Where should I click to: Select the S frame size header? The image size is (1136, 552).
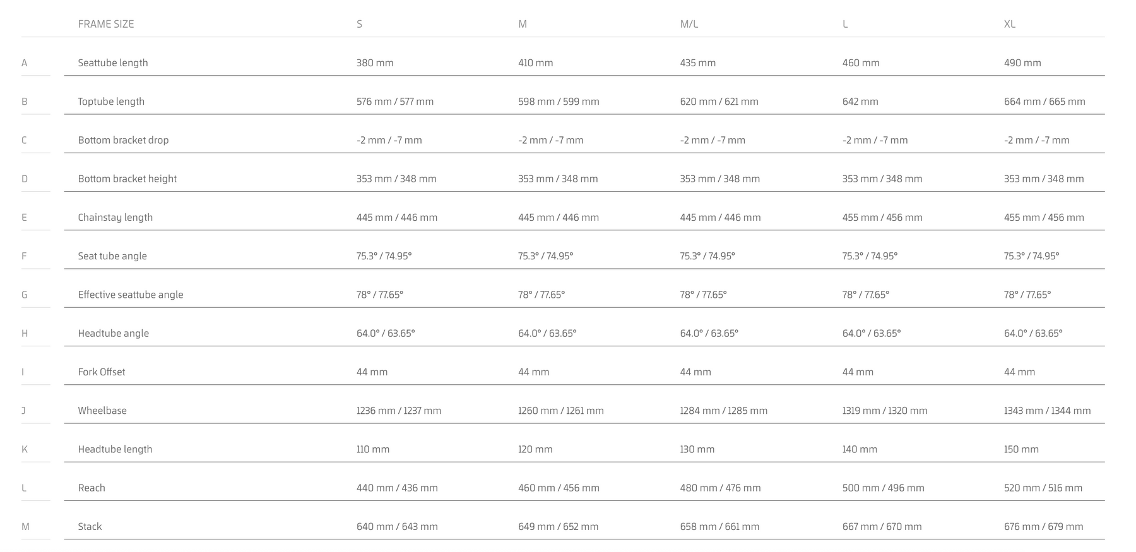point(359,24)
